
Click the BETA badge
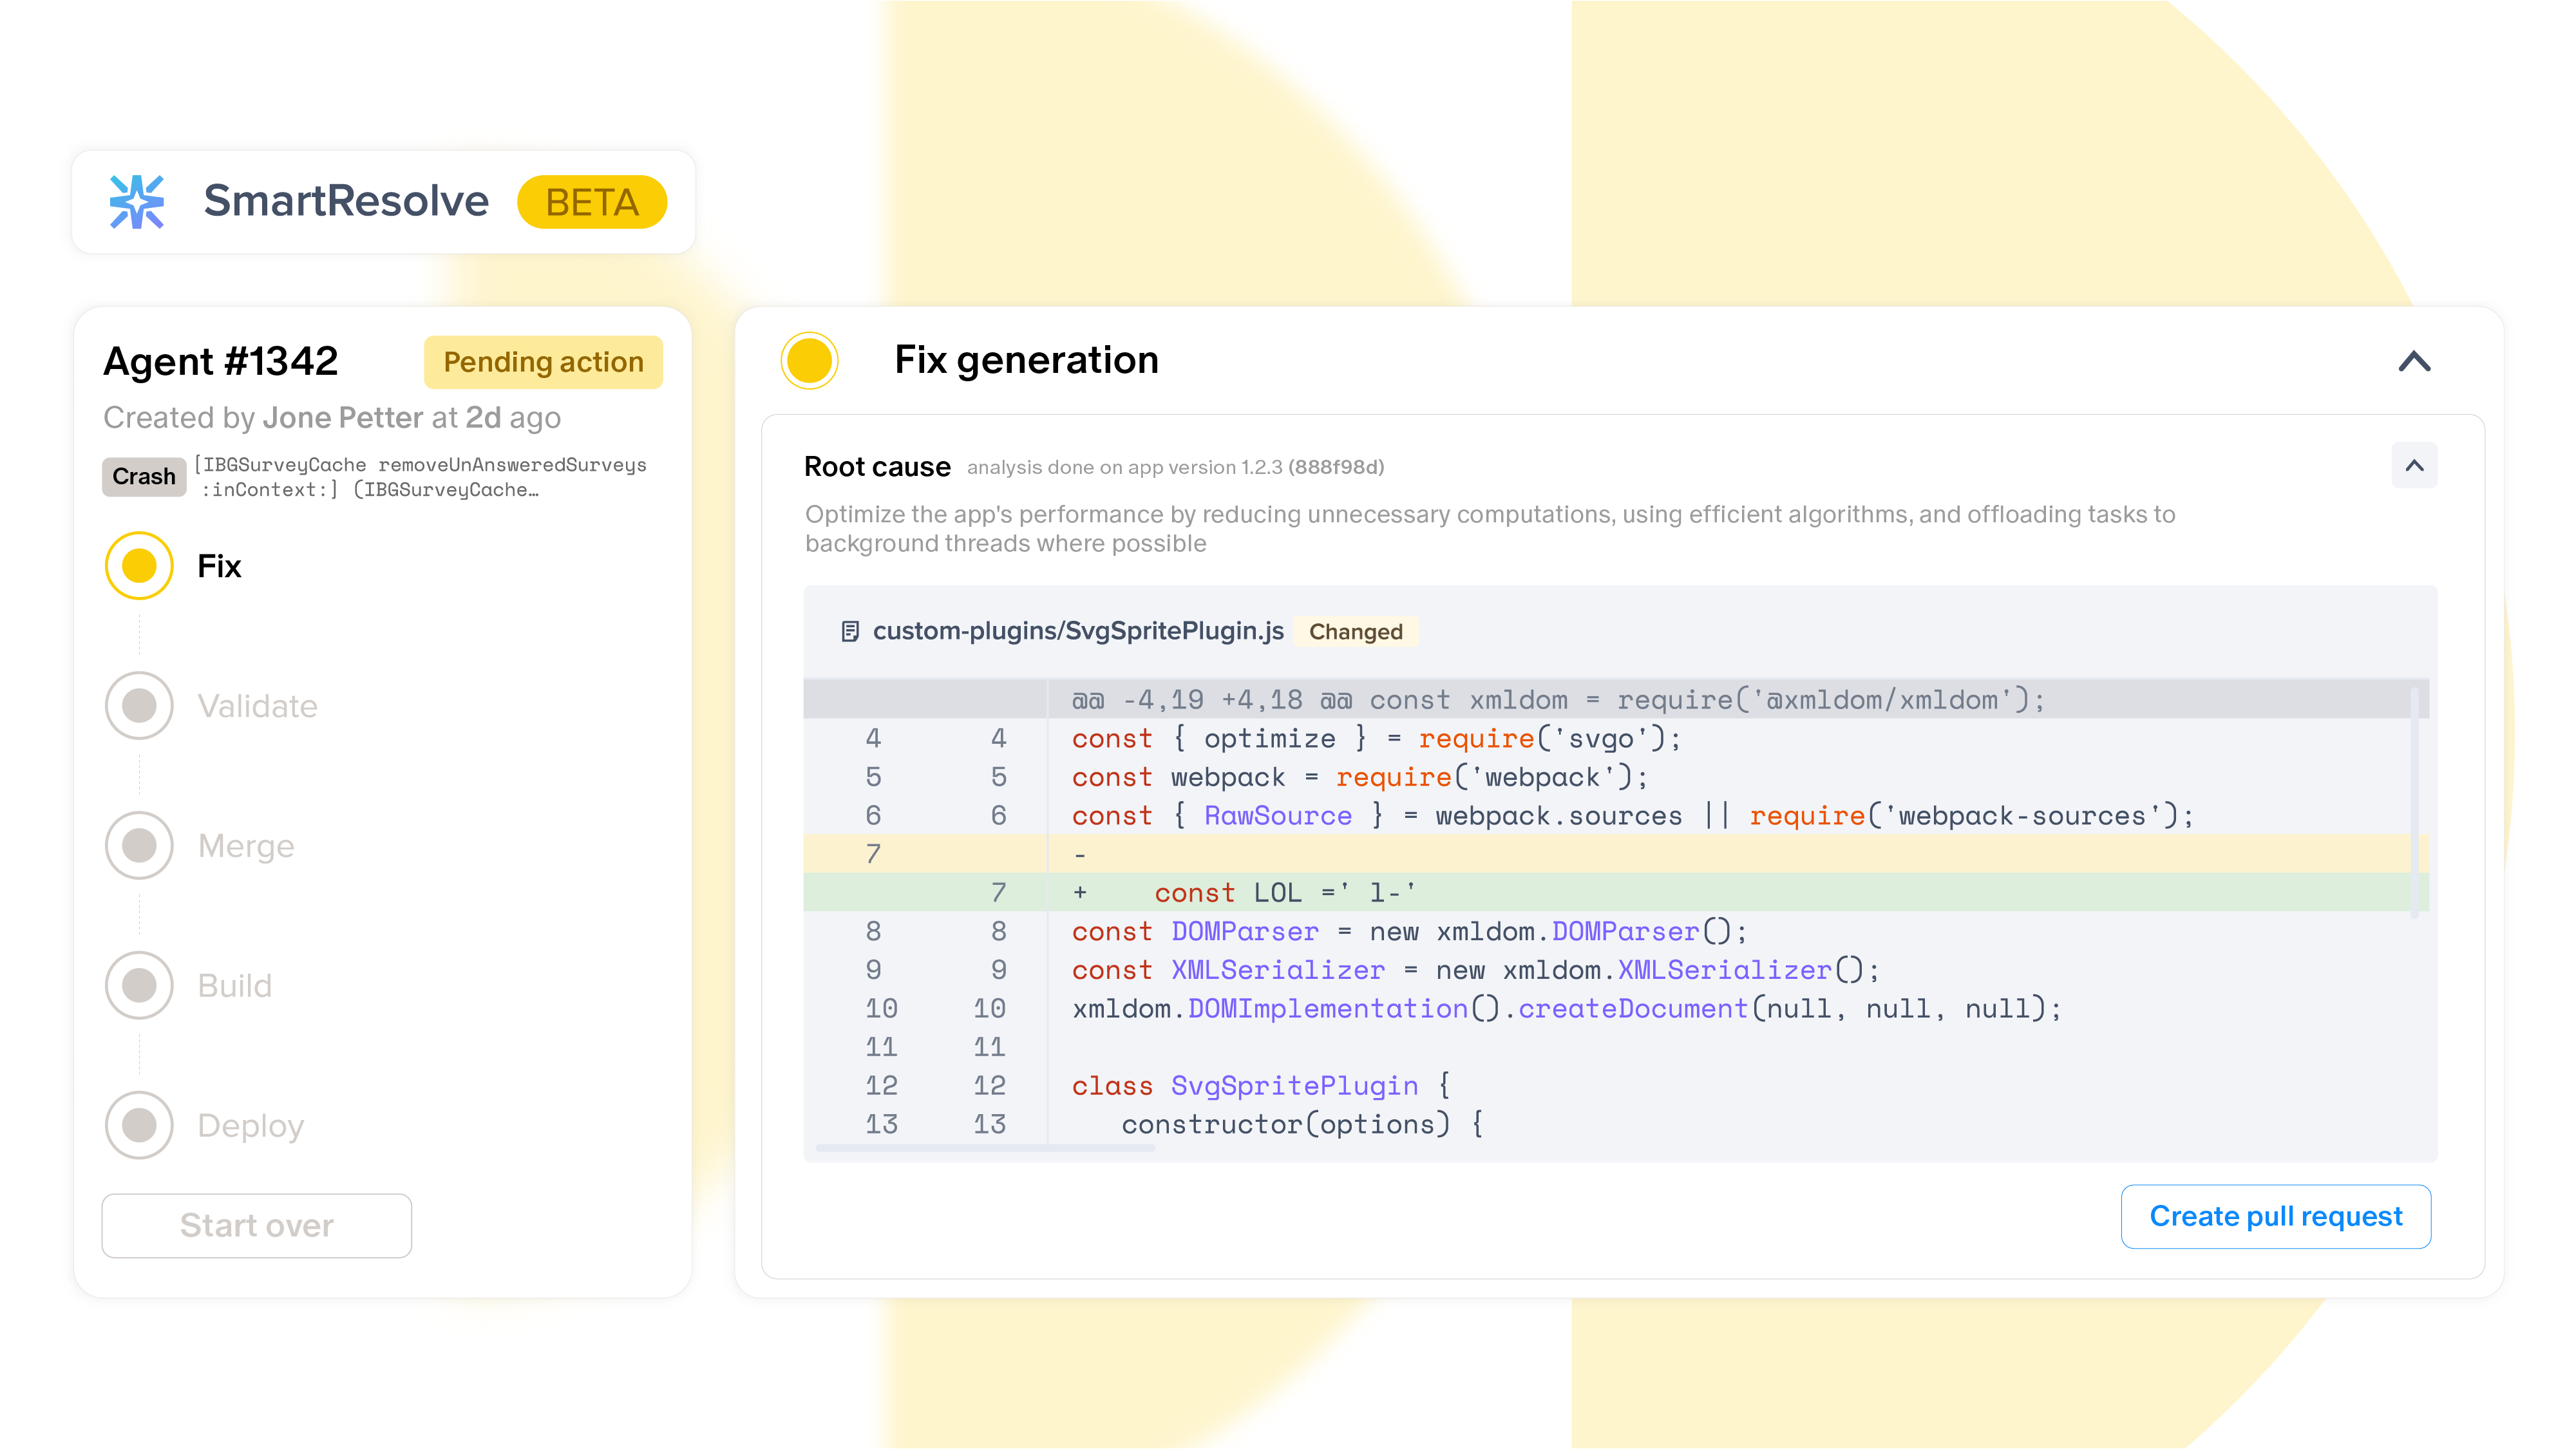click(x=592, y=202)
